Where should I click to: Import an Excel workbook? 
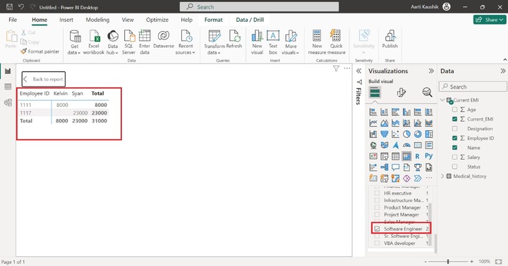(x=94, y=42)
